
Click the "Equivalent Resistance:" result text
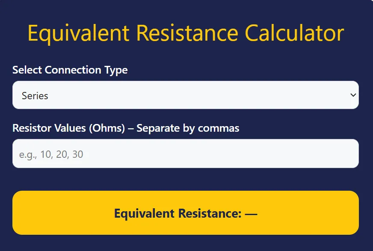178,213
